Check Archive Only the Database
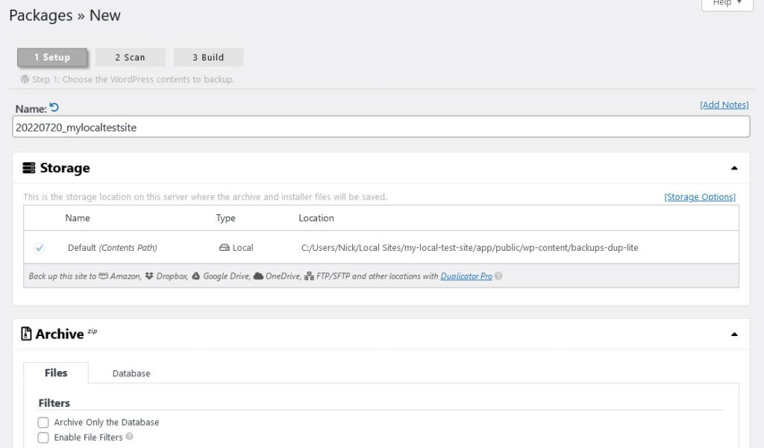This screenshot has height=448, width=764. pyautogui.click(x=43, y=423)
